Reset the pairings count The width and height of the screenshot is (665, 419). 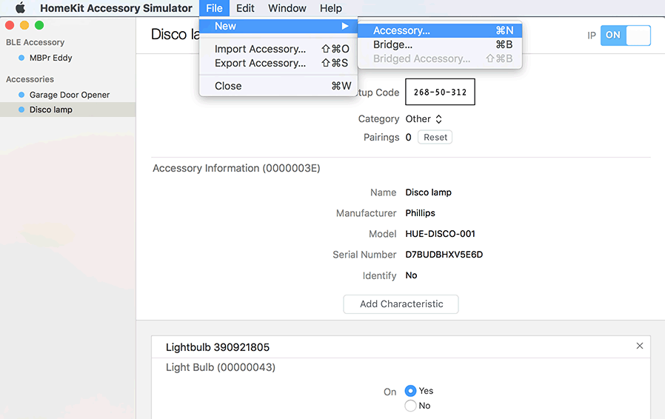[x=435, y=137]
